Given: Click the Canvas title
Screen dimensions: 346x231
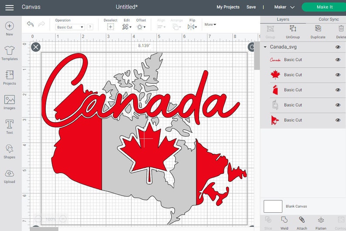Looking at the screenshot, I should (31, 7).
